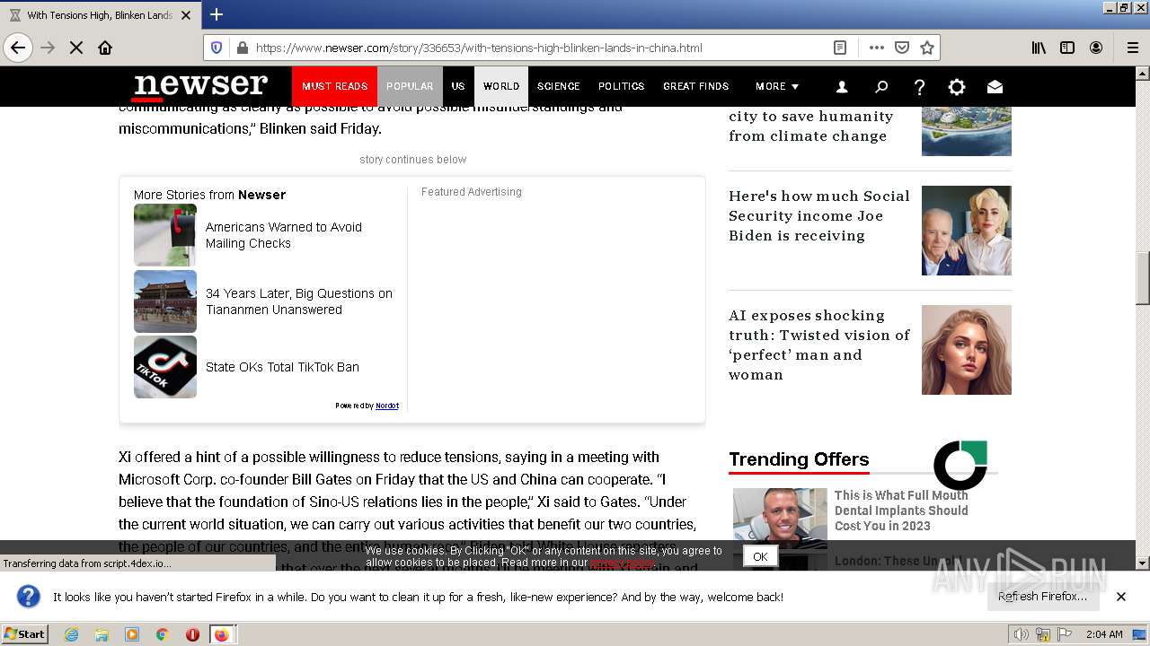Open the POPULAR section
This screenshot has height=646, width=1150.
(x=410, y=86)
